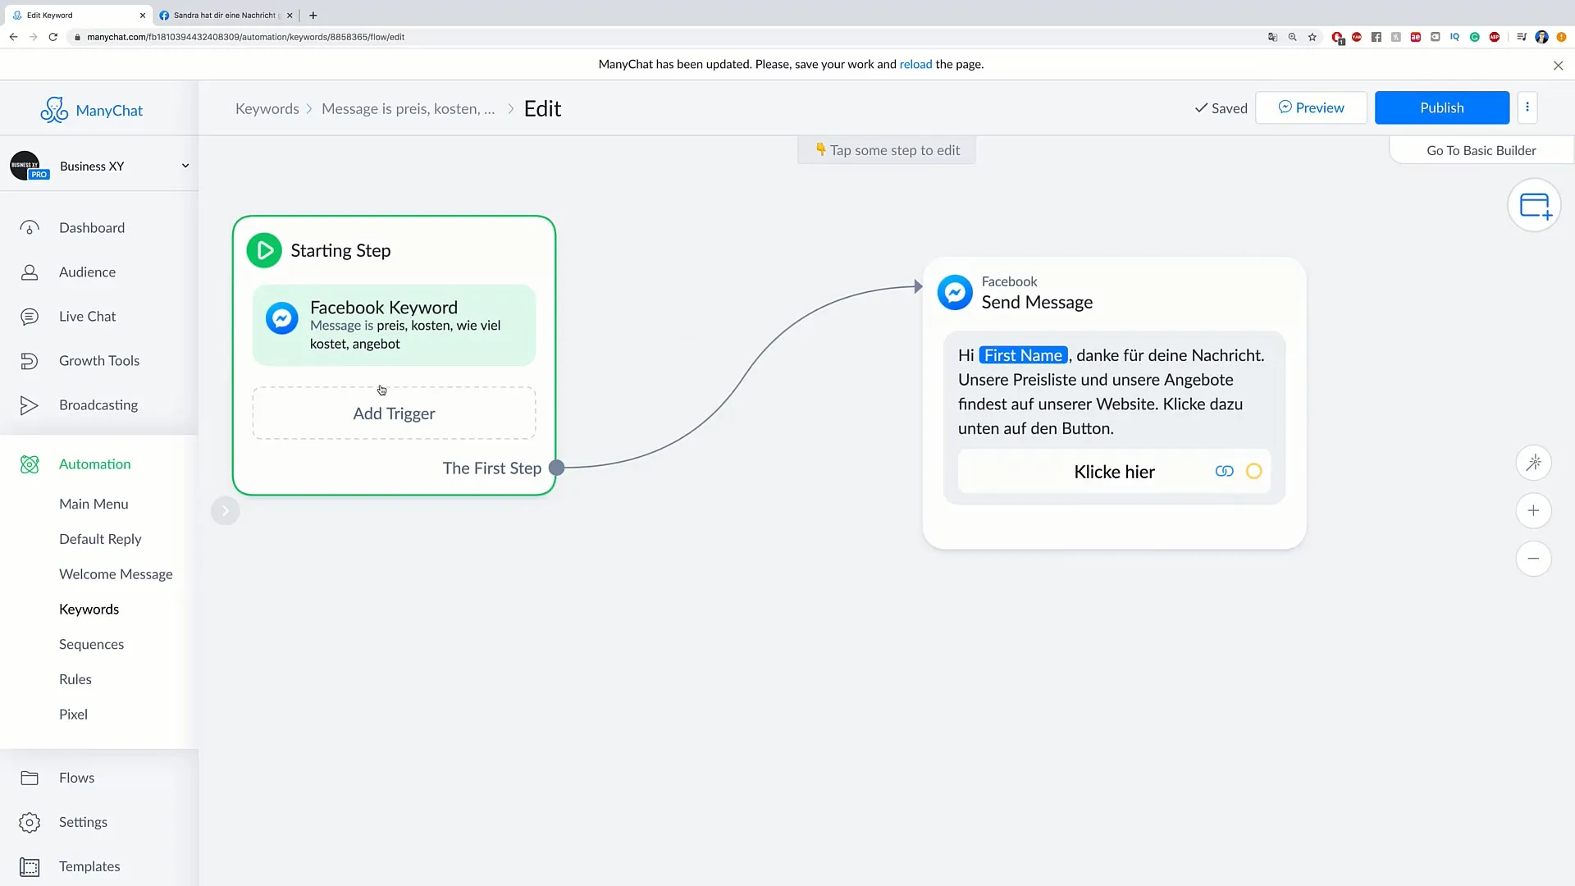Open a new browser tab
The width and height of the screenshot is (1575, 886).
[313, 15]
